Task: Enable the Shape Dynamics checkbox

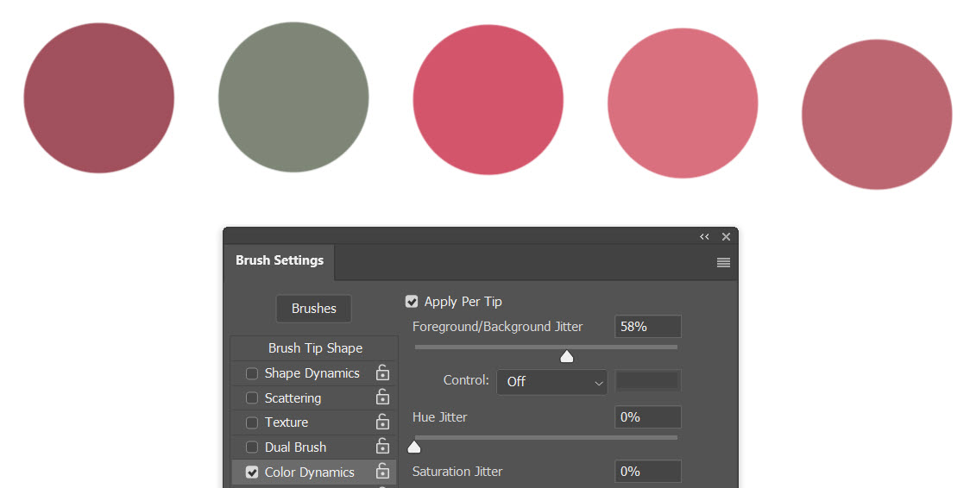Action: pos(252,373)
